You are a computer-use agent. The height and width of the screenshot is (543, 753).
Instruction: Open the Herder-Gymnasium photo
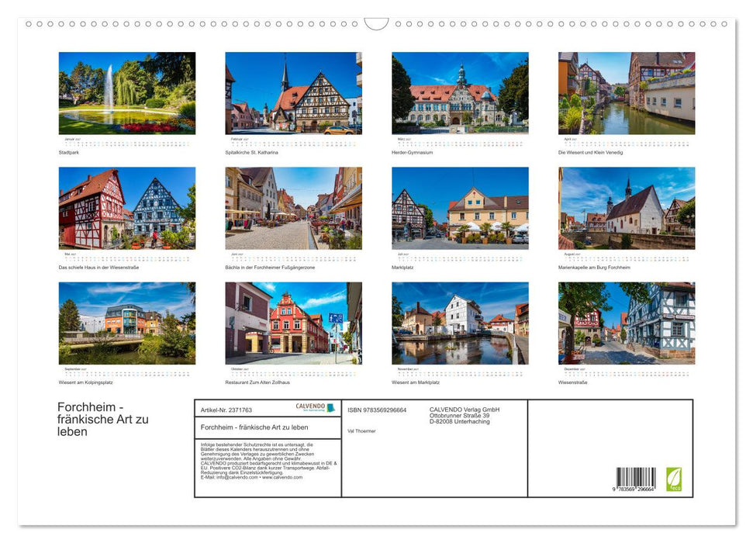tap(460, 93)
